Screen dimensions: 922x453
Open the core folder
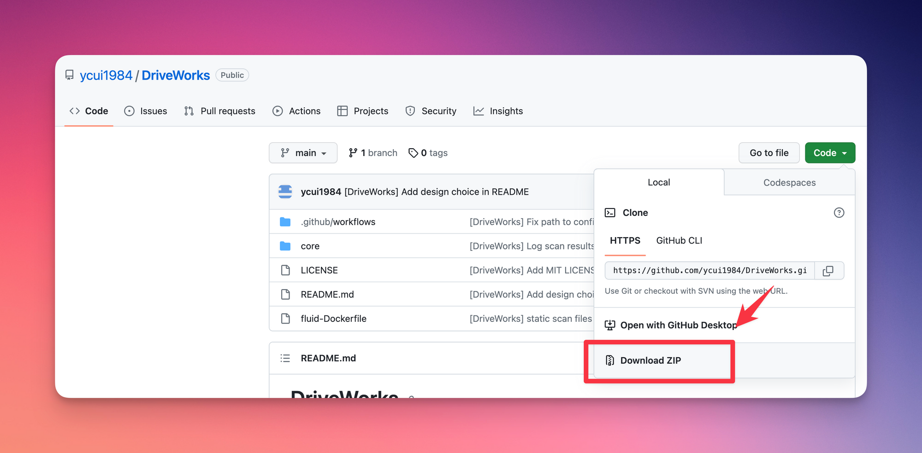(x=310, y=246)
